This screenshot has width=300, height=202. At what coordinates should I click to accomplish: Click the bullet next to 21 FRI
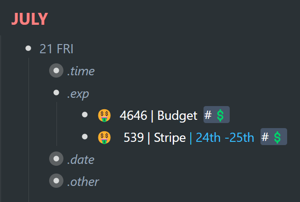(x=28, y=48)
